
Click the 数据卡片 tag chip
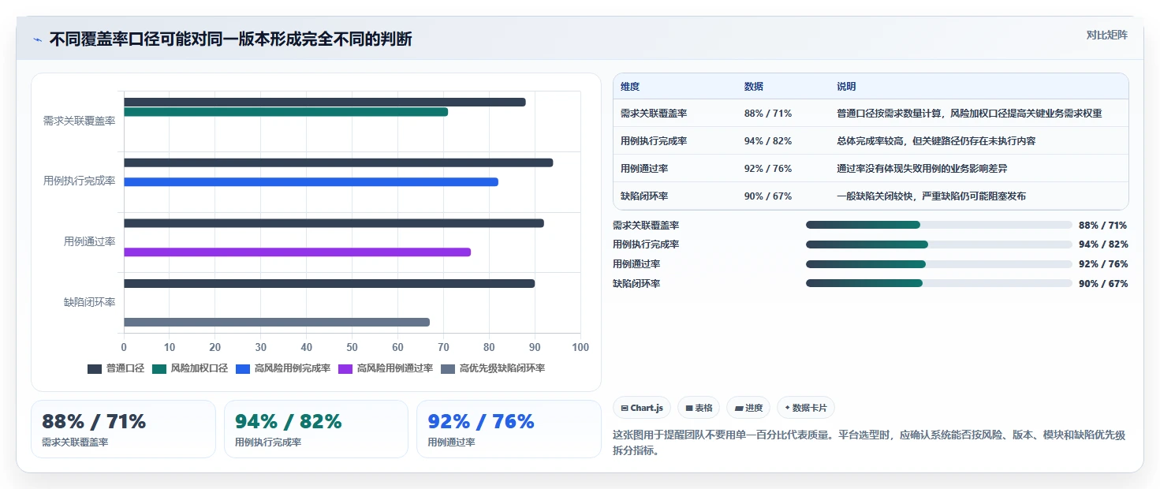(x=806, y=408)
